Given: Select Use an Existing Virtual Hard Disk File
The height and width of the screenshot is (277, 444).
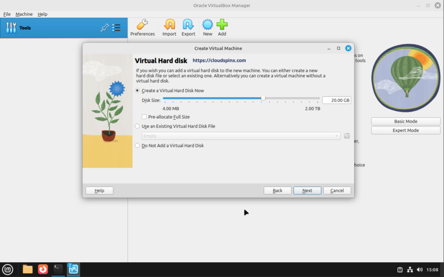Looking at the screenshot, I should click(x=137, y=126).
